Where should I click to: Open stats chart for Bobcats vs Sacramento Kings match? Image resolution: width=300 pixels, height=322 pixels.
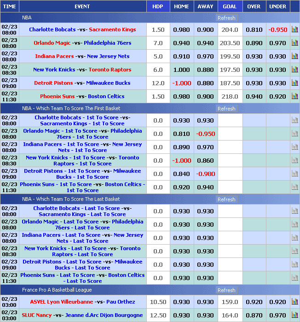tap(294, 29)
